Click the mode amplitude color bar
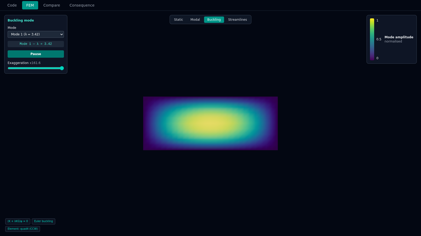The image size is (421, 236). [x=372, y=39]
